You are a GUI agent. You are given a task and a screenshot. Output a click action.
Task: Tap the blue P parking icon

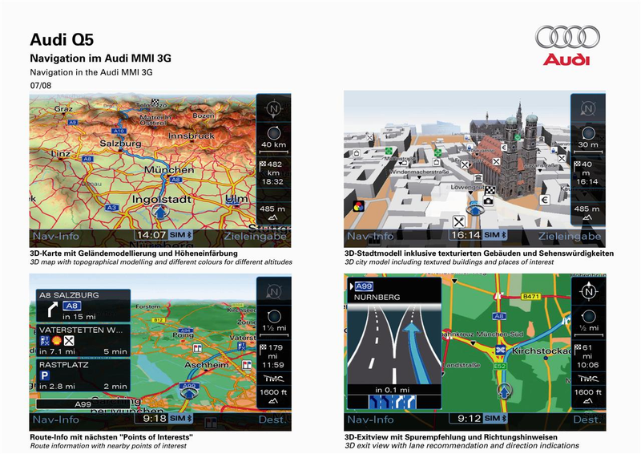point(45,375)
